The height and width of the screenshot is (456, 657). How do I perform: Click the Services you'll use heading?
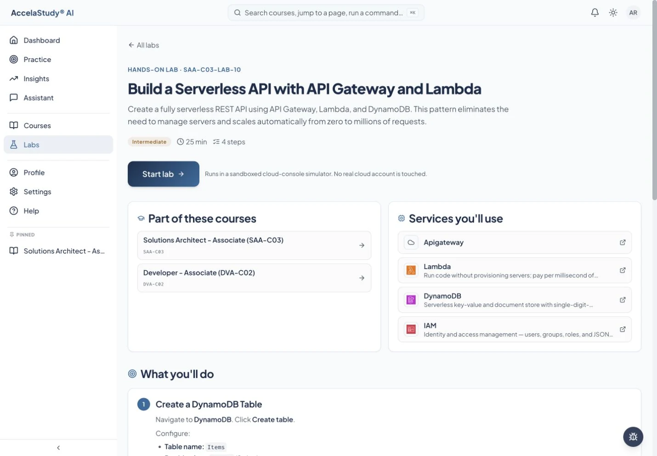tap(456, 219)
